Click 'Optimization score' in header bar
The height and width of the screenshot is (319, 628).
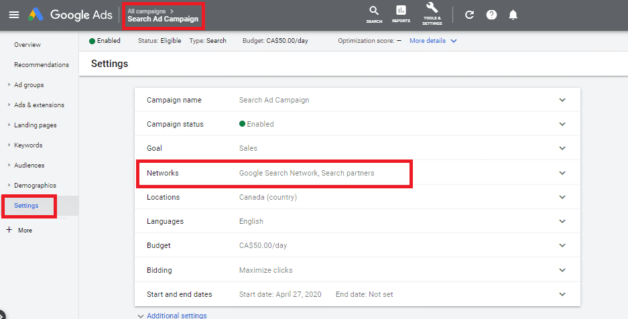[x=366, y=40]
